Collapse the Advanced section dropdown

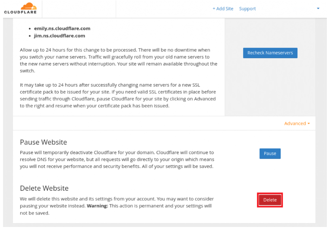[x=297, y=123]
